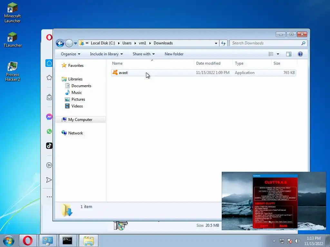Click the Control Panel taskbar icon
Viewport: 330px width, 247px height.
48,241
